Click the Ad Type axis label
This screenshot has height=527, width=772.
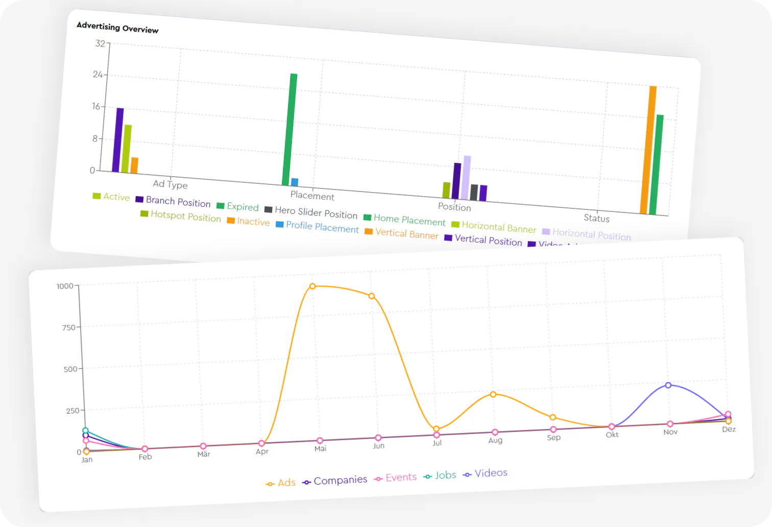[x=170, y=184]
